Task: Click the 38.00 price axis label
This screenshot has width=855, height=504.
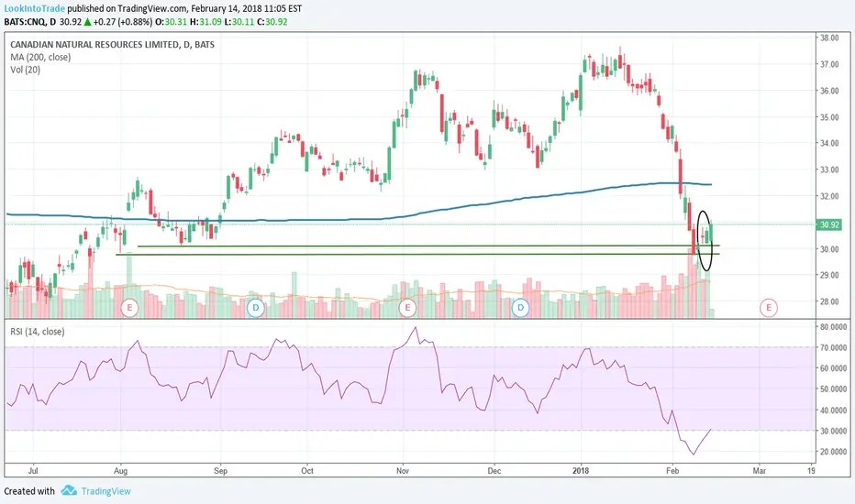Action: 829,38
